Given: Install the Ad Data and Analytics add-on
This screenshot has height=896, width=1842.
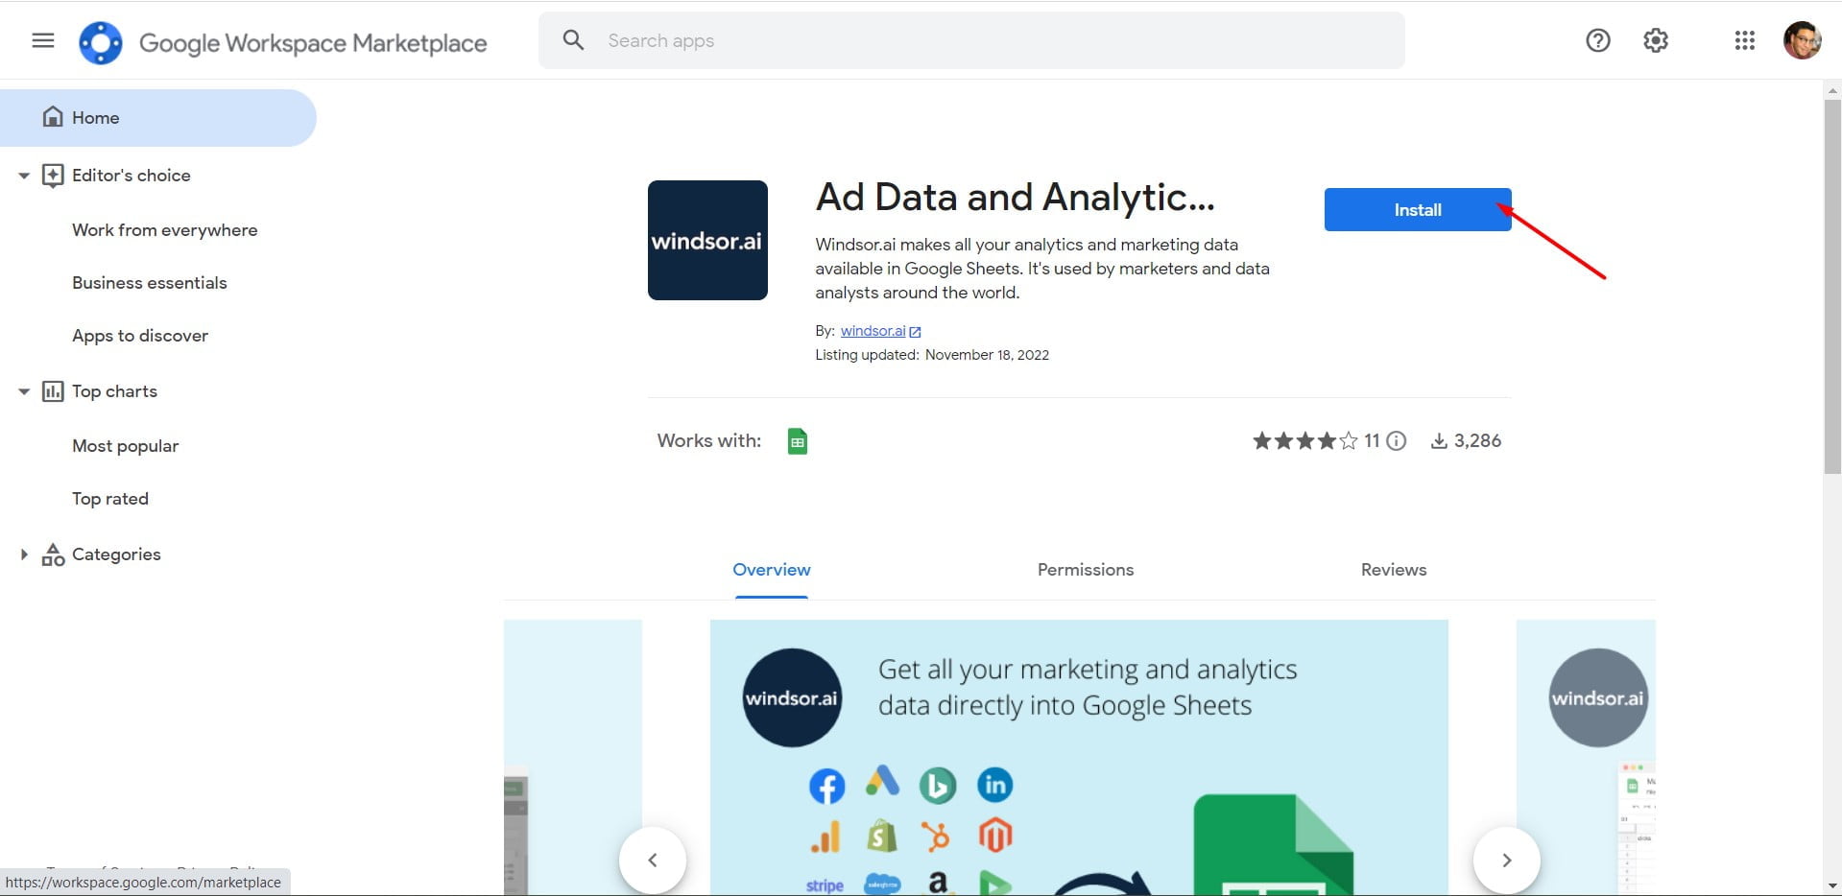Looking at the screenshot, I should tap(1418, 210).
